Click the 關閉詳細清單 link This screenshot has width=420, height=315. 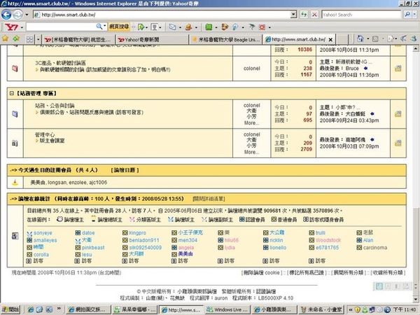(209, 199)
